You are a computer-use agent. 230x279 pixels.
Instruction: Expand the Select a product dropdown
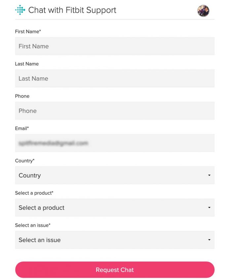pyautogui.click(x=115, y=208)
